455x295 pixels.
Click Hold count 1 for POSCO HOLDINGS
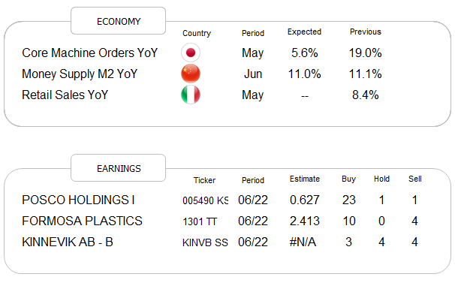[381, 200]
